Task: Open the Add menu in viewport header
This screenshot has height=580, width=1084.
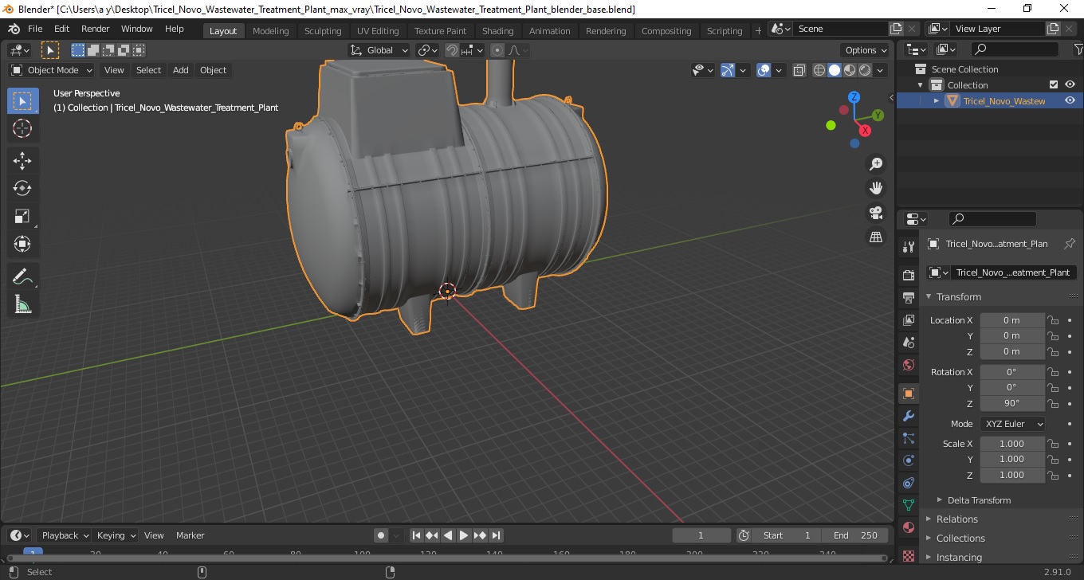Action: tap(181, 70)
